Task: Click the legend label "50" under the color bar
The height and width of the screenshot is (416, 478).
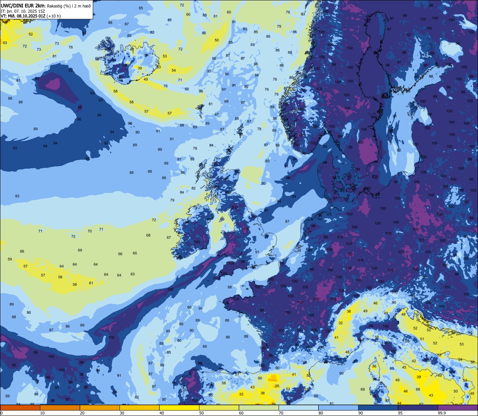Action: 201,413
